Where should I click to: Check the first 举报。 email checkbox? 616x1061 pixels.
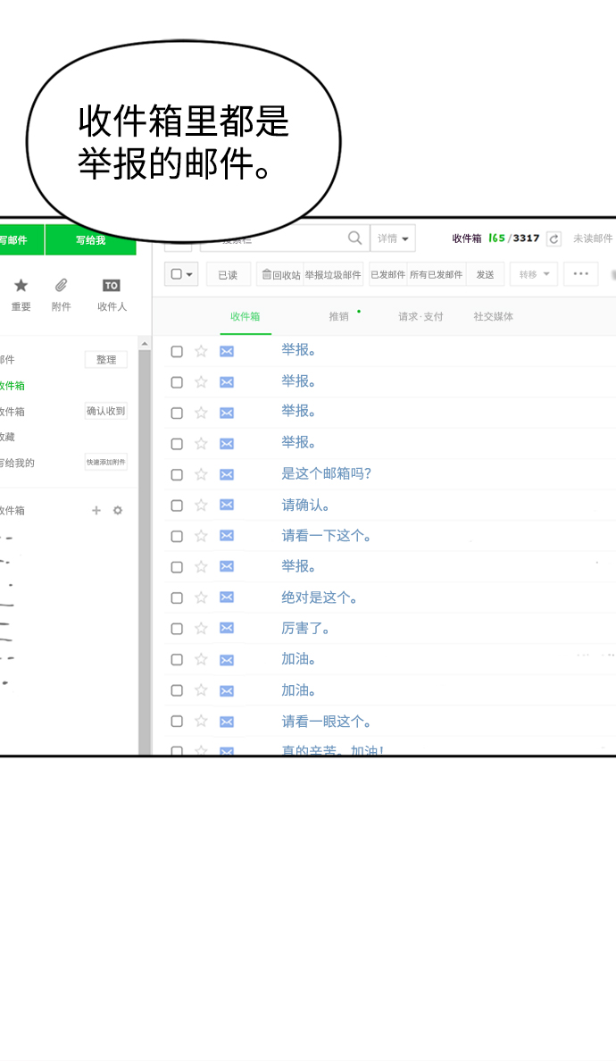177,351
